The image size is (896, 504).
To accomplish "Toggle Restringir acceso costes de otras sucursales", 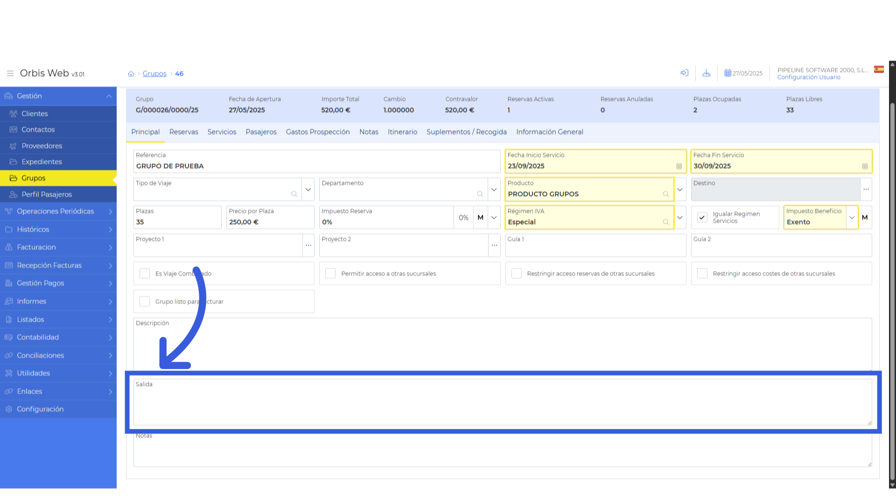I will click(x=702, y=273).
